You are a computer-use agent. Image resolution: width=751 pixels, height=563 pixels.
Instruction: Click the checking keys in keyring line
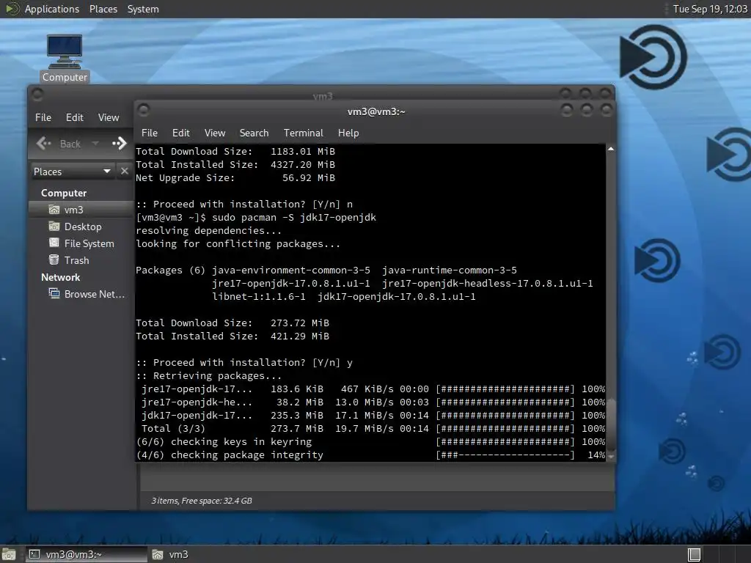(370, 442)
